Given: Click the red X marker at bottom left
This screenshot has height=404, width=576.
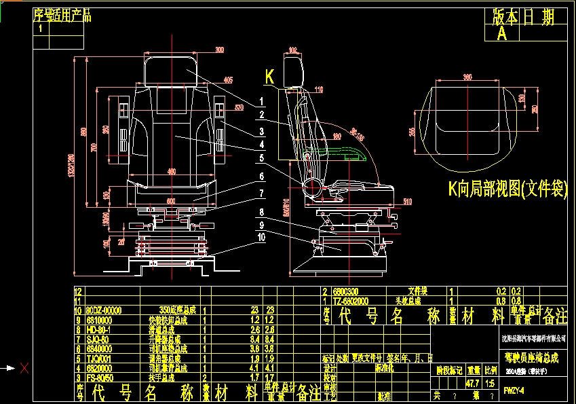Looking at the screenshot, I should click(25, 369).
